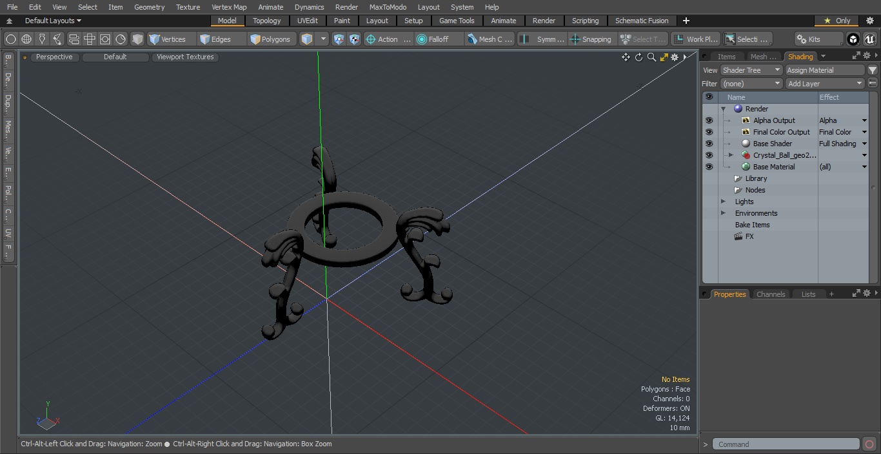Toggle visibility eye of Base Shader
Screen dimensions: 881x454
(709, 144)
